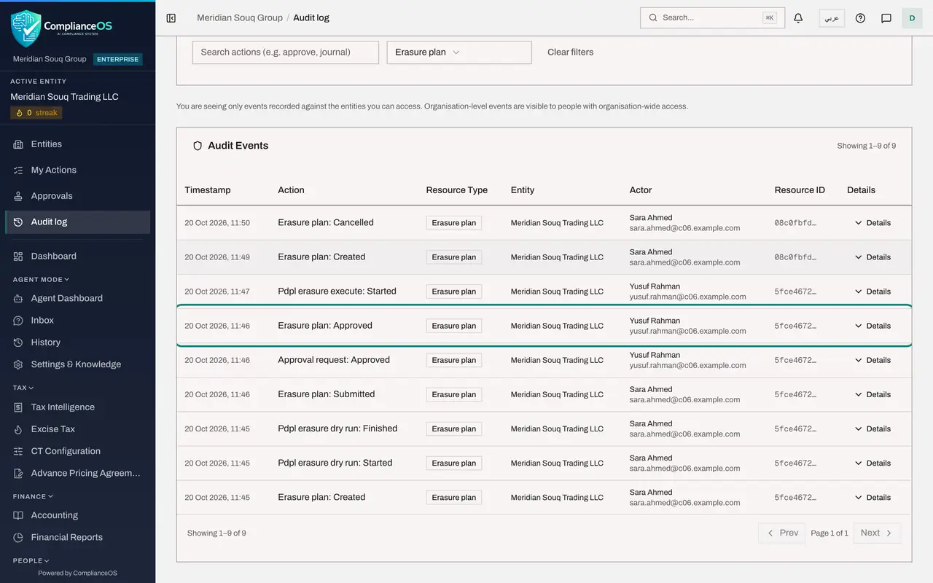Screen dimensions: 933x583
Task: Click the My Actions checklist icon
Action: tap(18, 170)
